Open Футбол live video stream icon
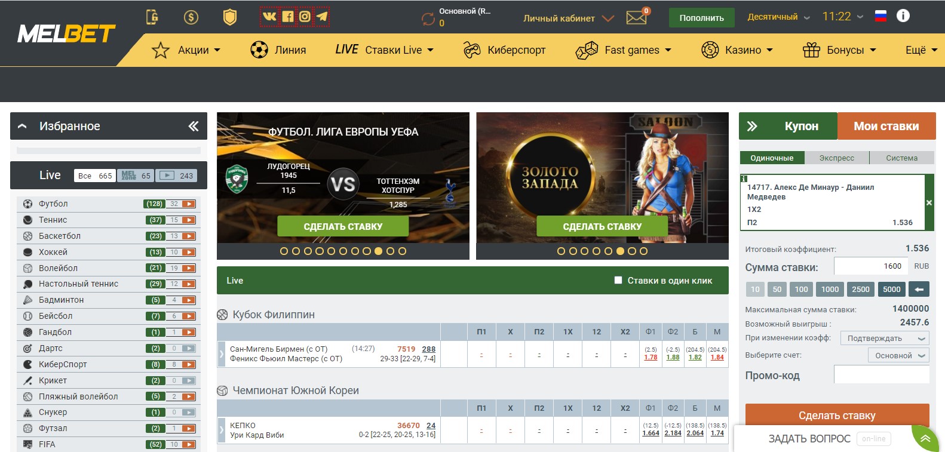 189,204
